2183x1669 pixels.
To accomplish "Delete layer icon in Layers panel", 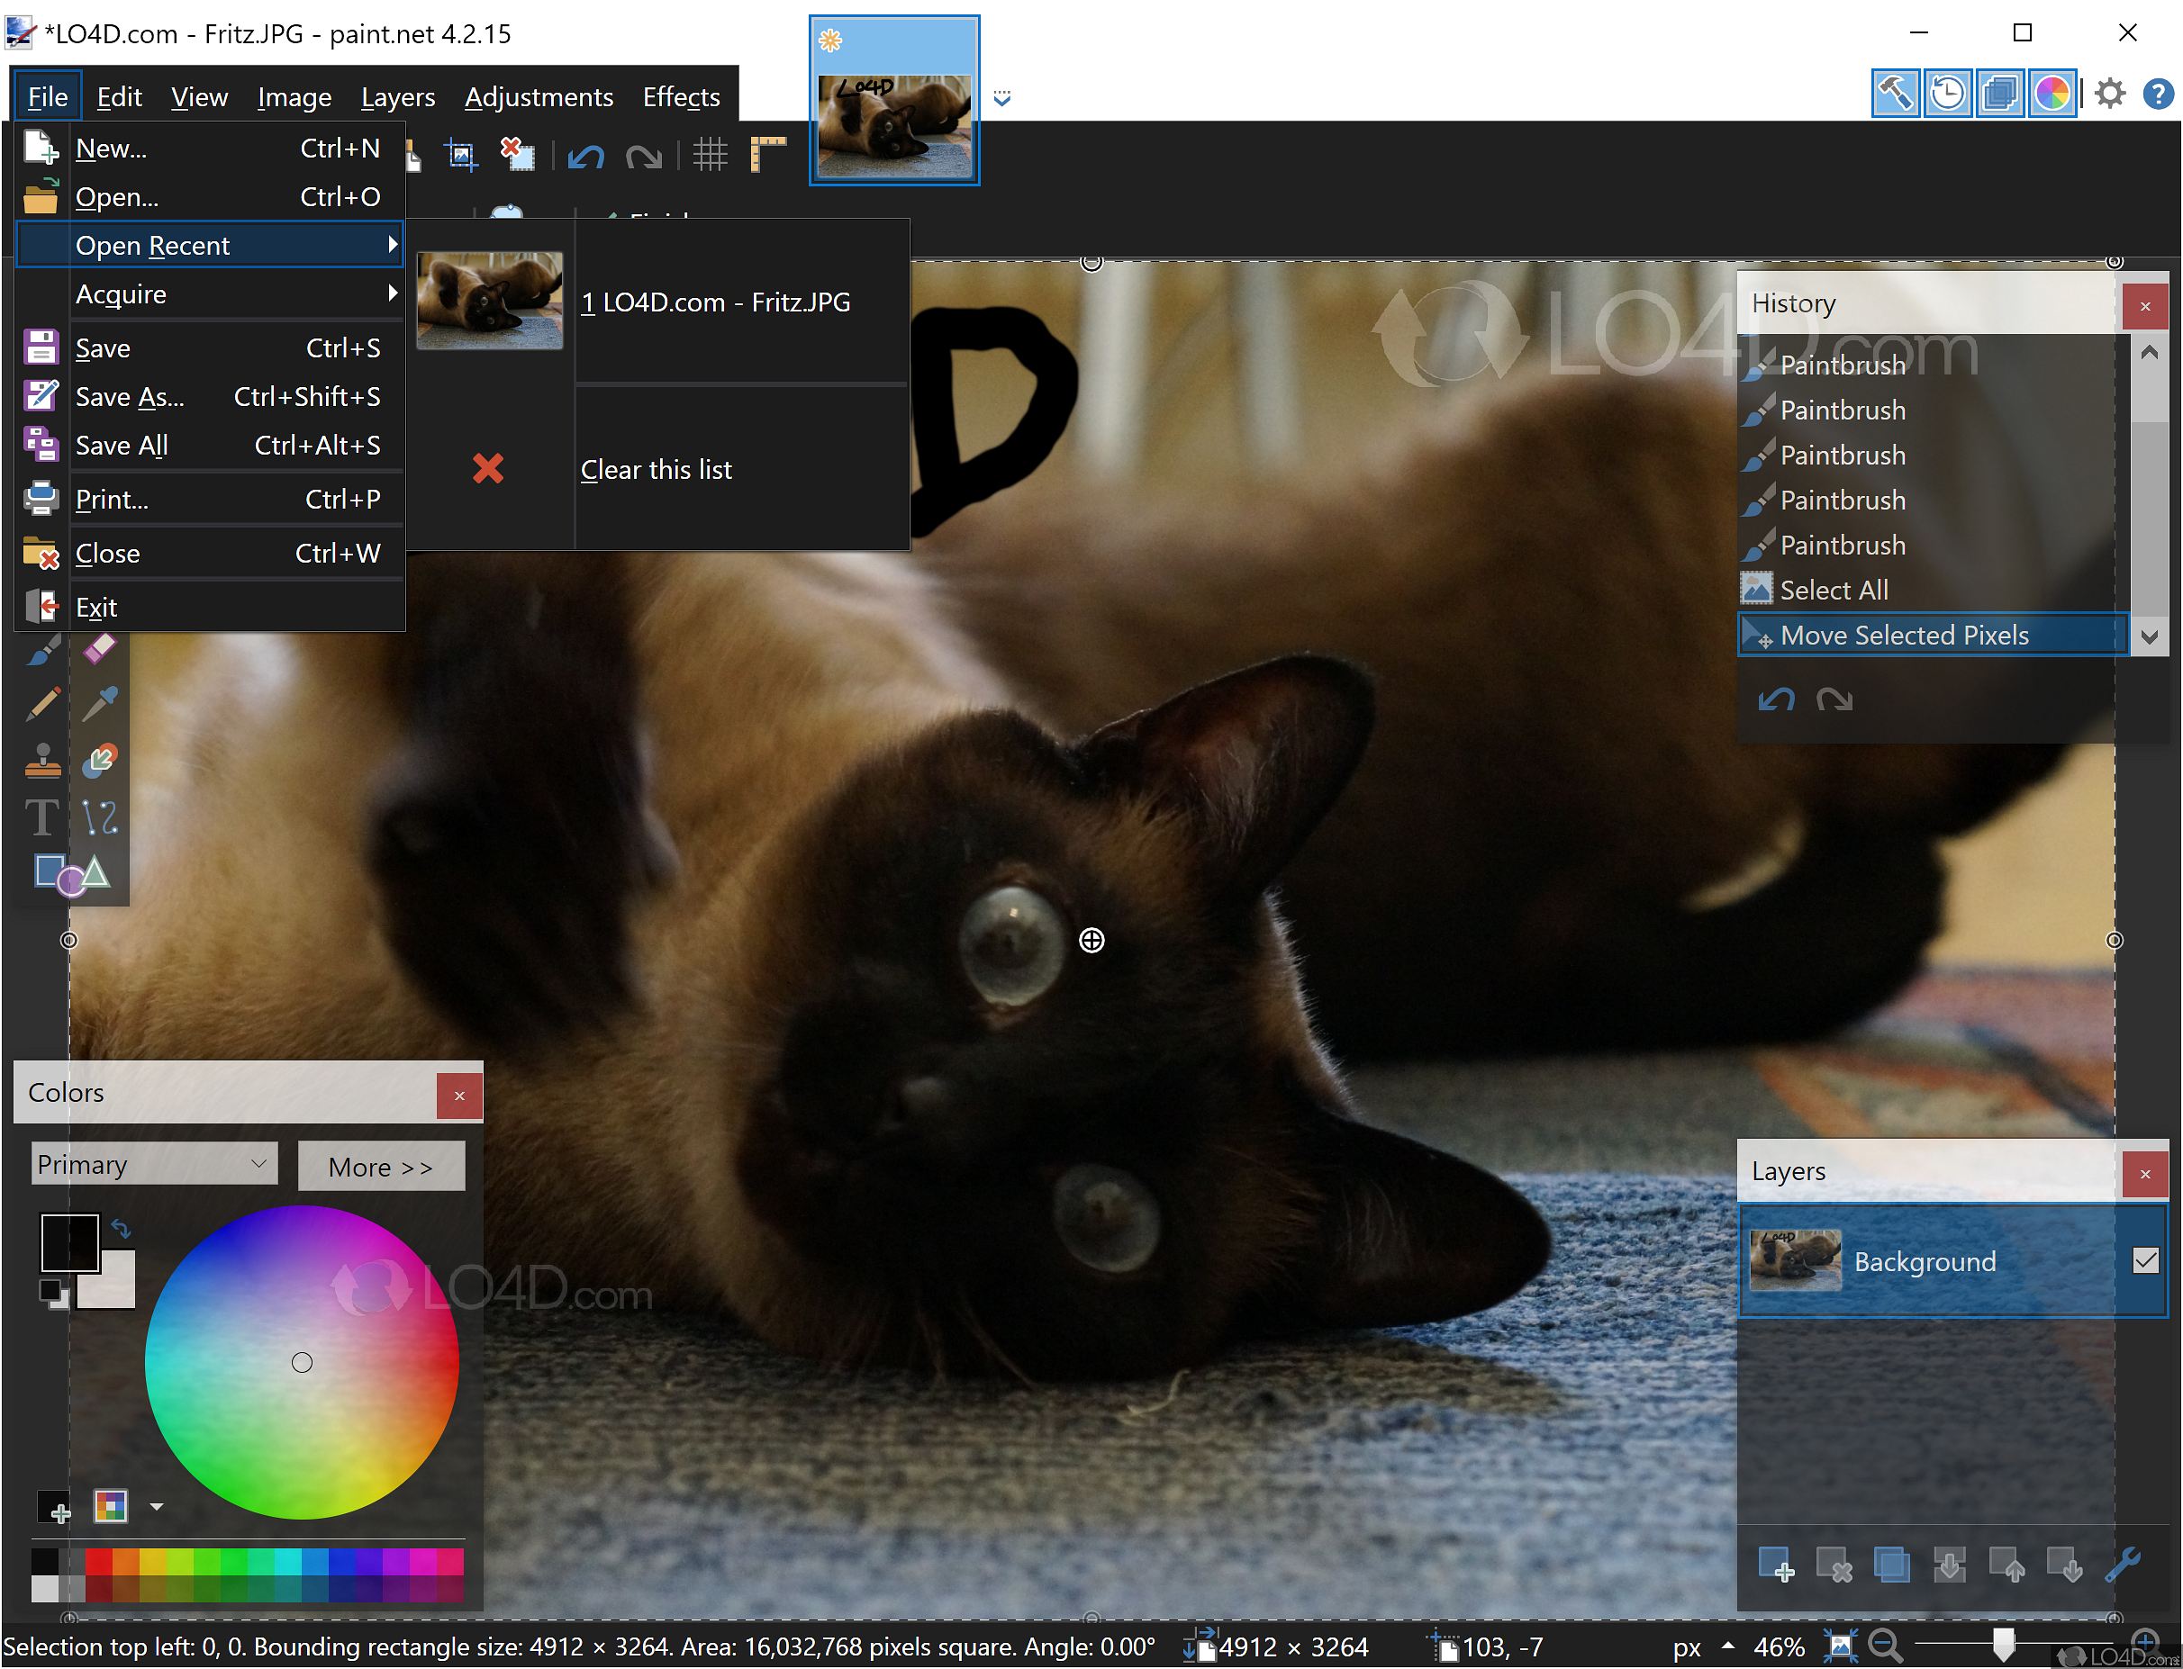I will (1834, 1565).
